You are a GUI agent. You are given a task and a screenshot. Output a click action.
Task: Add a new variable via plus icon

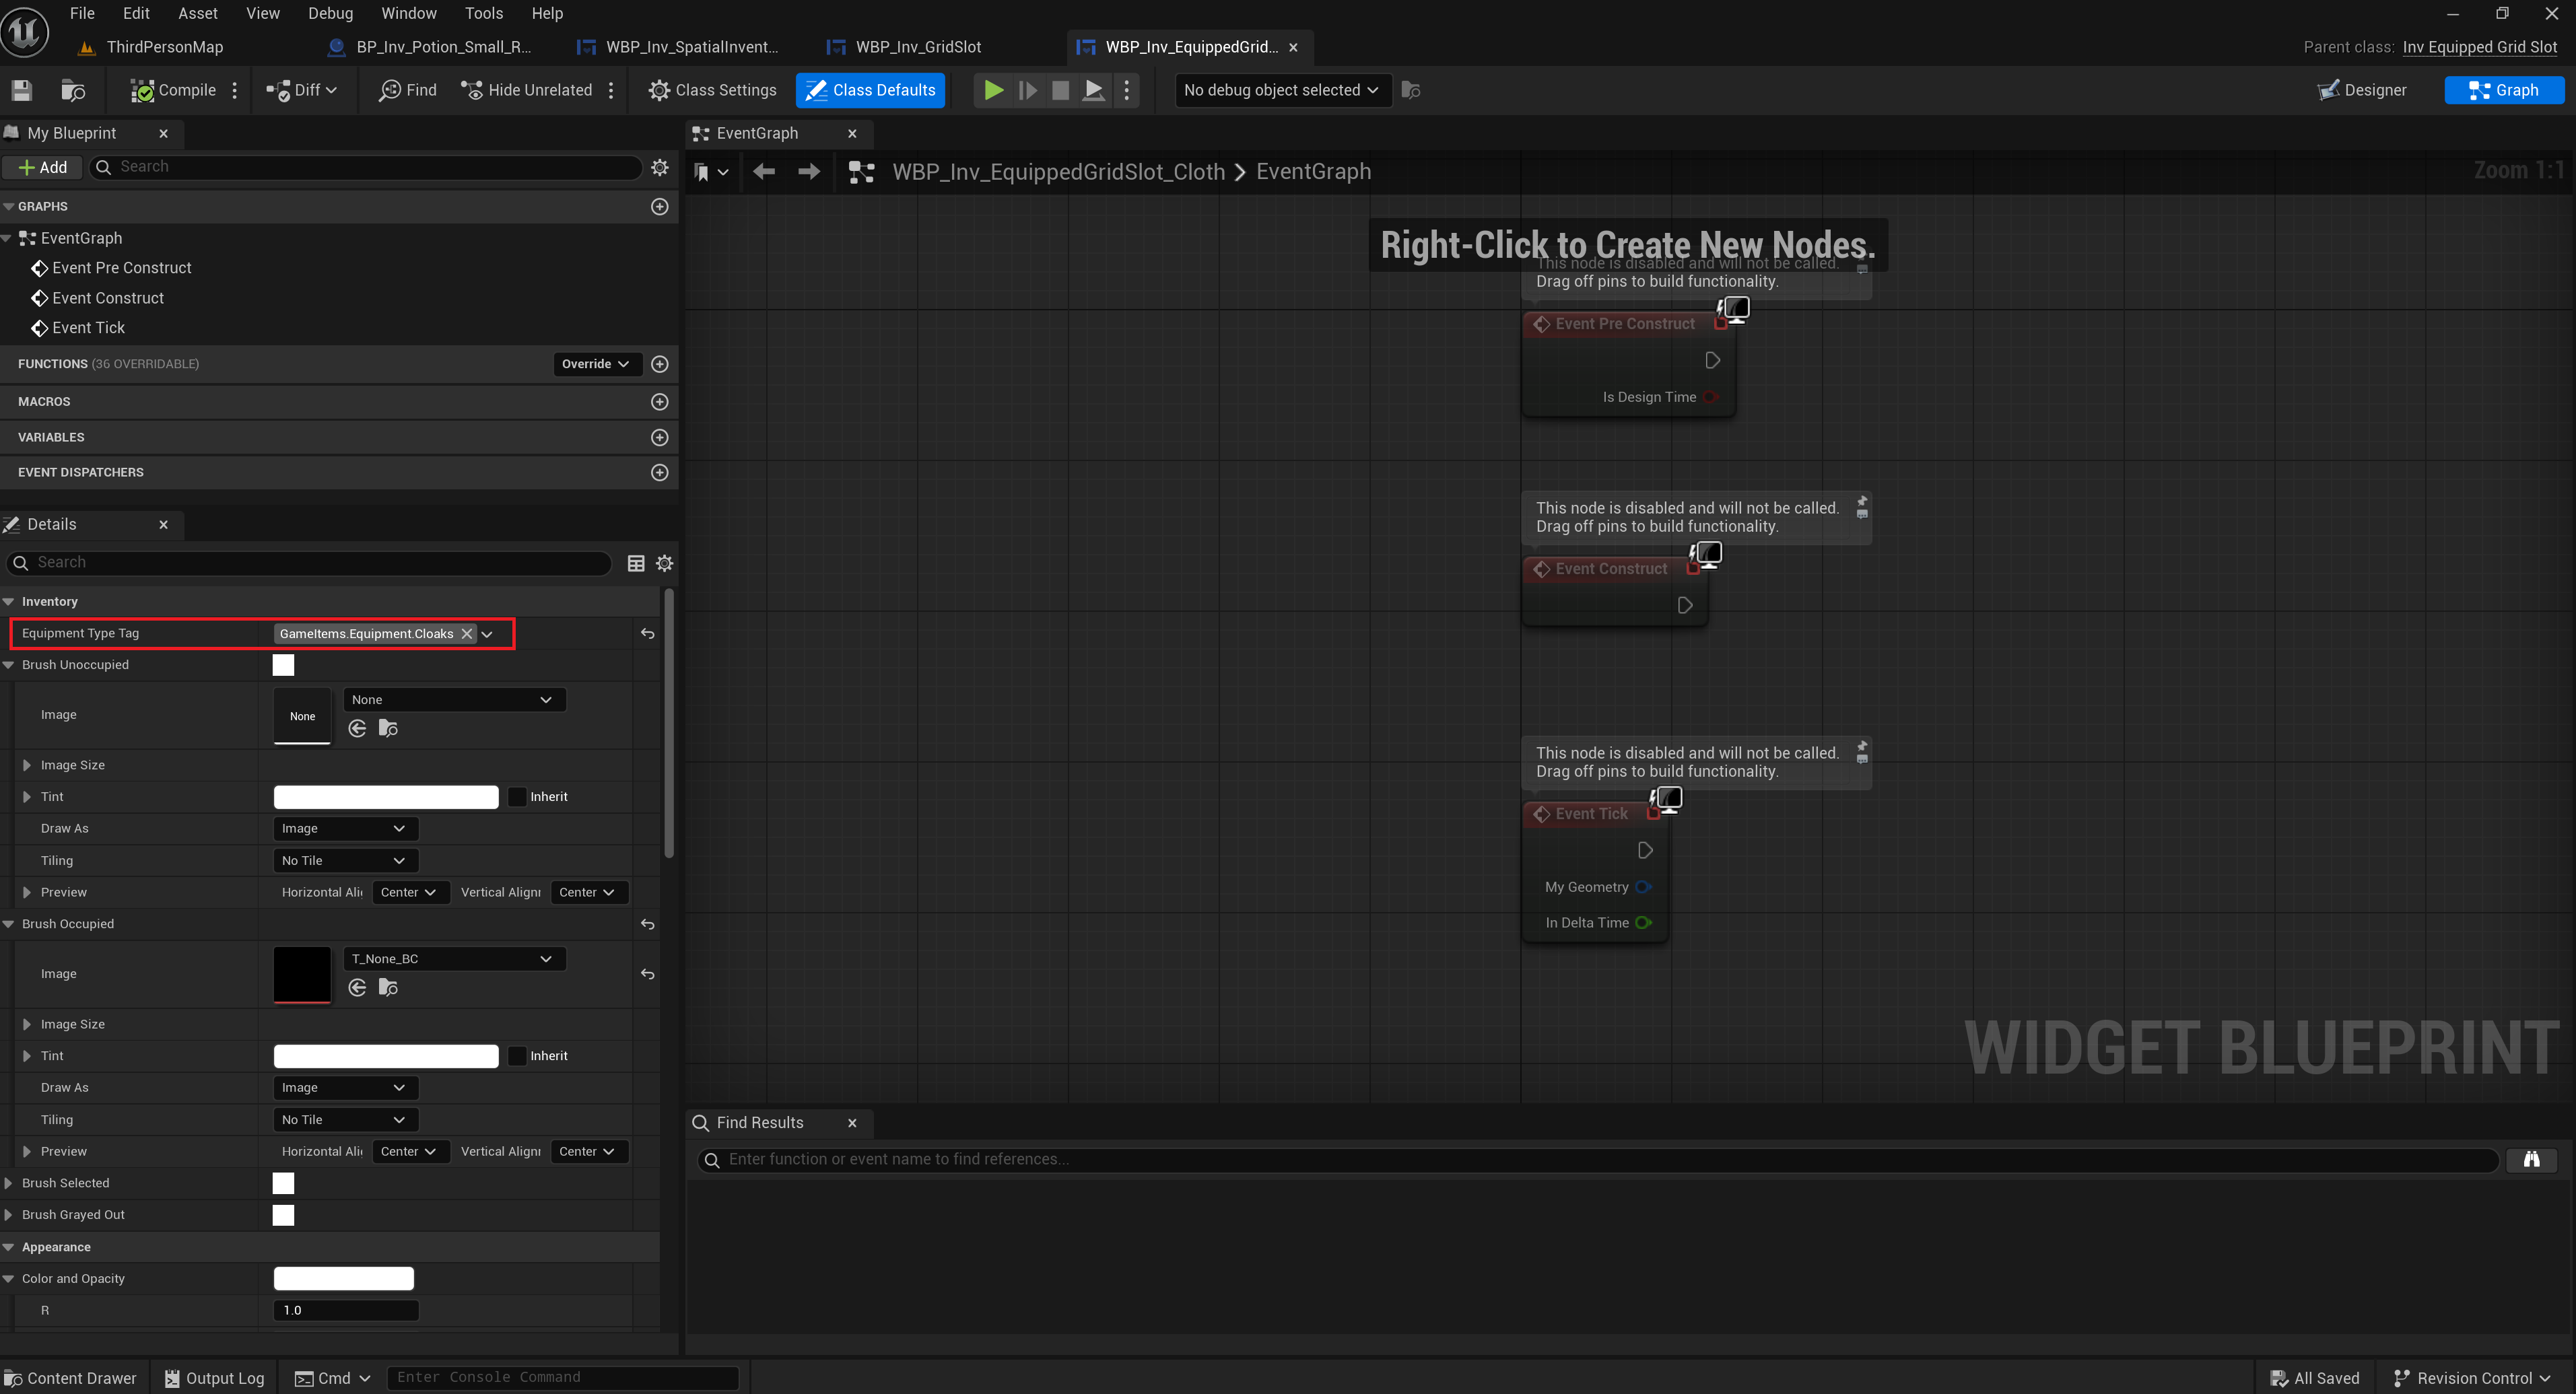pyautogui.click(x=659, y=437)
